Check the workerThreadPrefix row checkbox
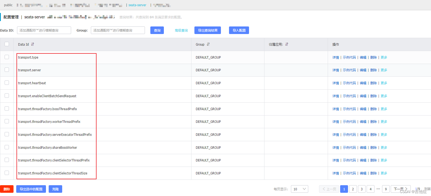This screenshot has width=431, height=196. (x=7, y=121)
